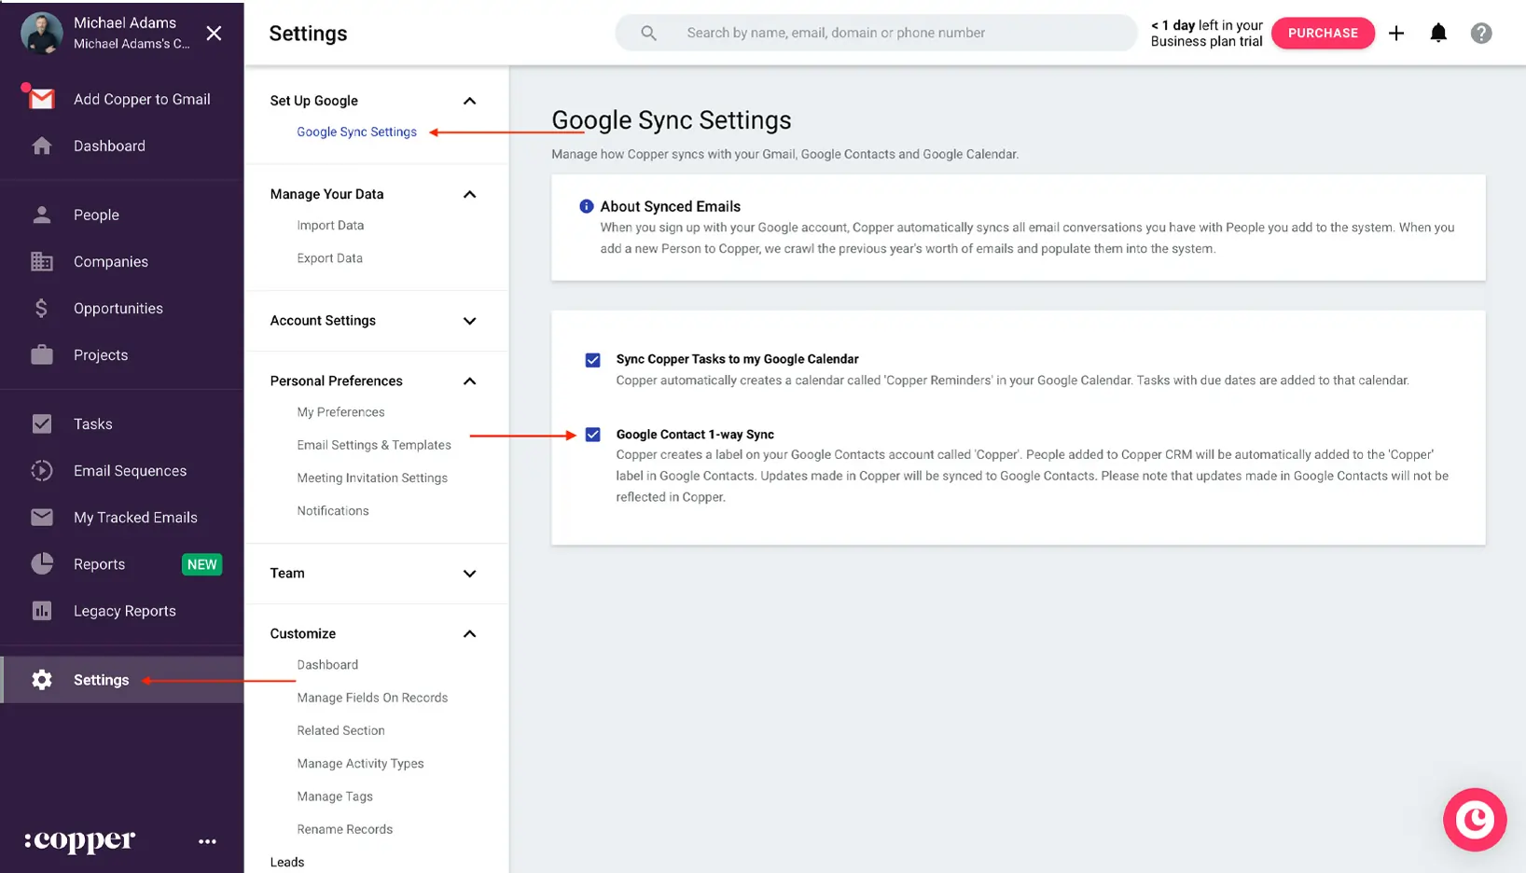The width and height of the screenshot is (1526, 873).
Task: Open Leads settings item
Action: click(x=287, y=862)
